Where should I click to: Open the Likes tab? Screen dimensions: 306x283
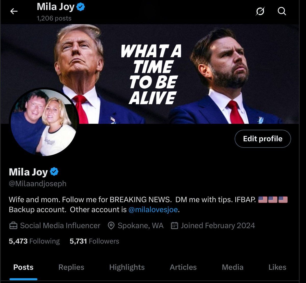coord(277,267)
